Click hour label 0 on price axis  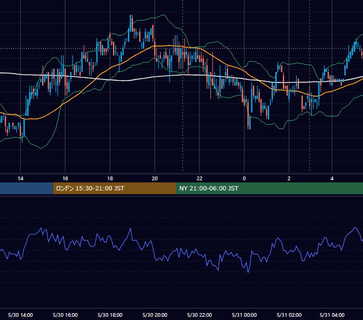244,179
